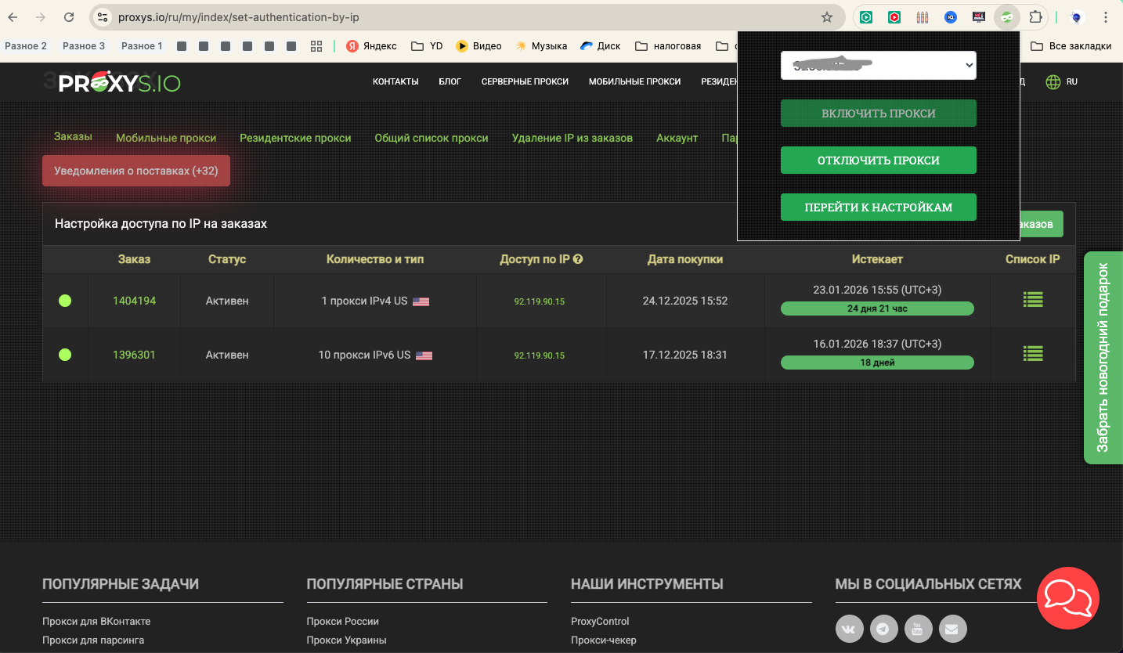Open the VK social network icon
This screenshot has height=653, width=1123.
(850, 628)
